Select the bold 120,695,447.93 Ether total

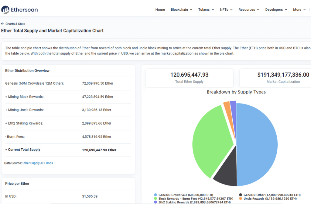point(99,150)
